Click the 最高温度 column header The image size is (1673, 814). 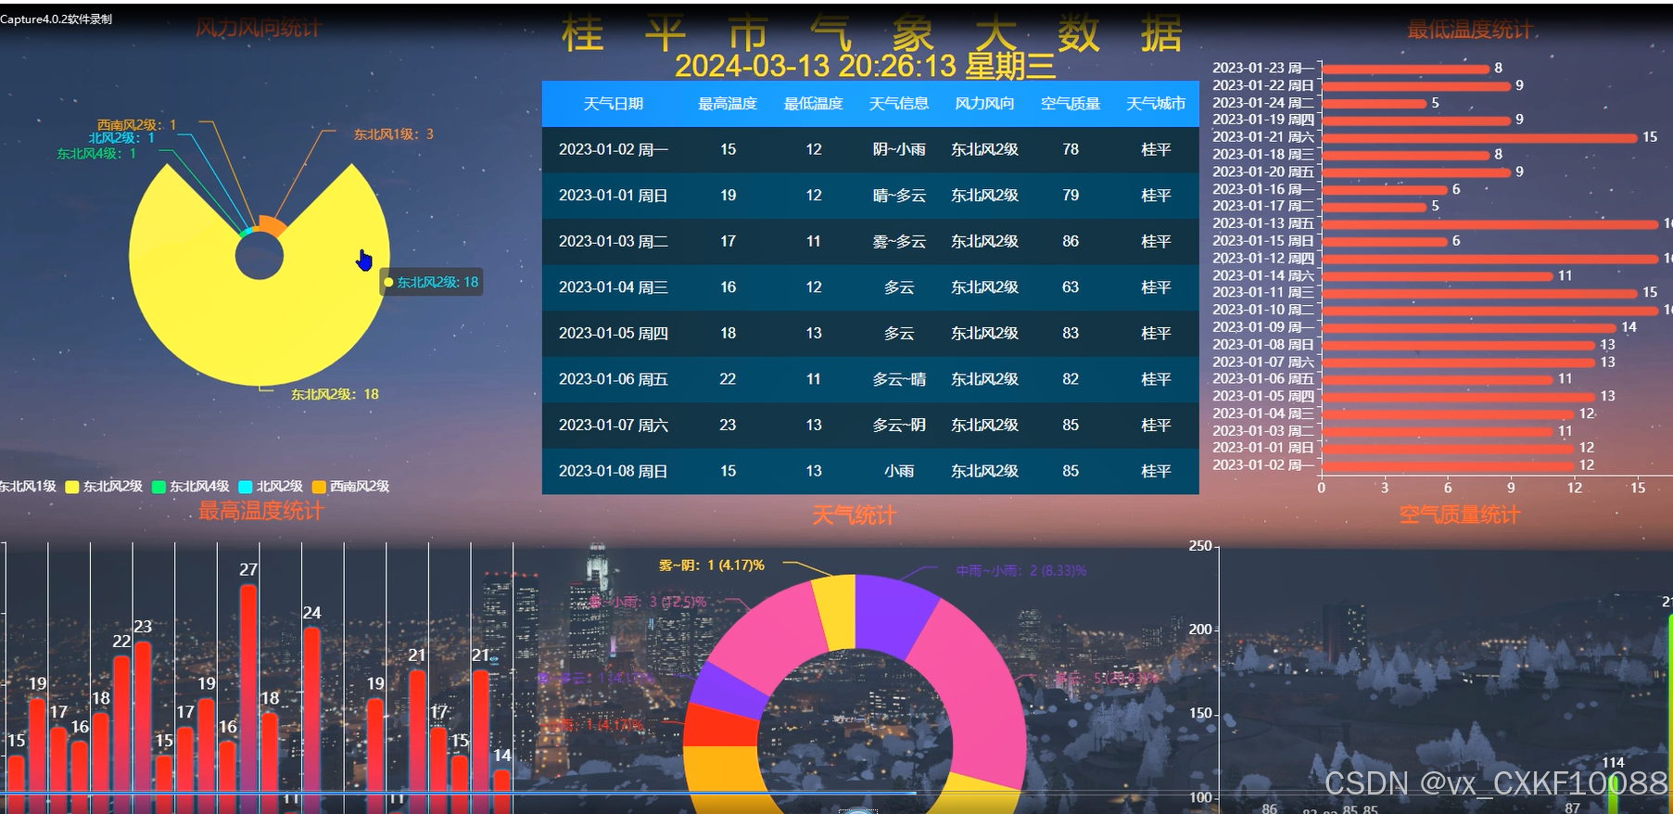[728, 104]
